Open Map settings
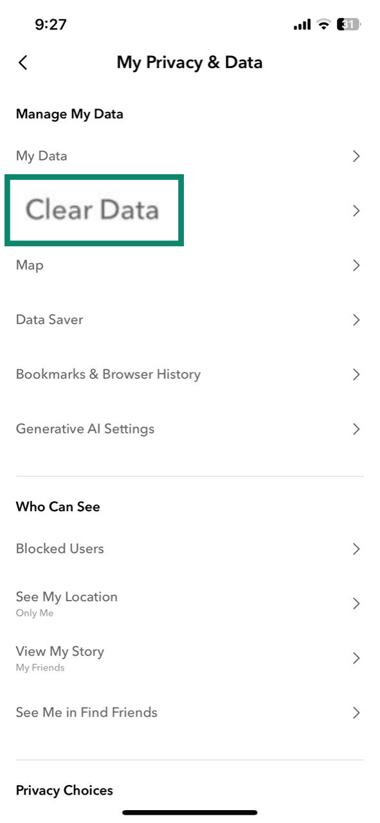This screenshot has height=823, width=380. click(x=30, y=265)
